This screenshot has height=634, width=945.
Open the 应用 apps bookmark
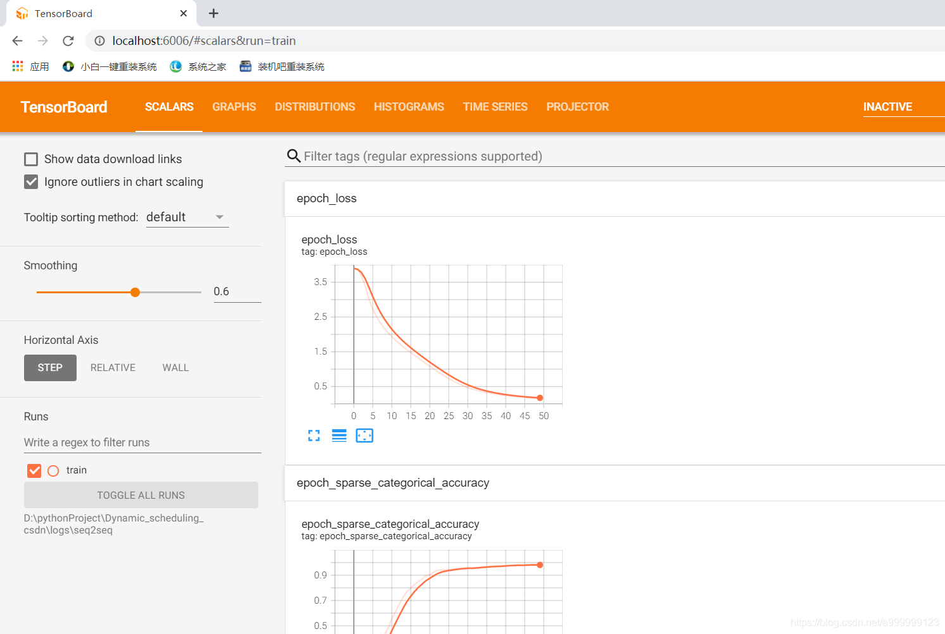click(x=30, y=66)
